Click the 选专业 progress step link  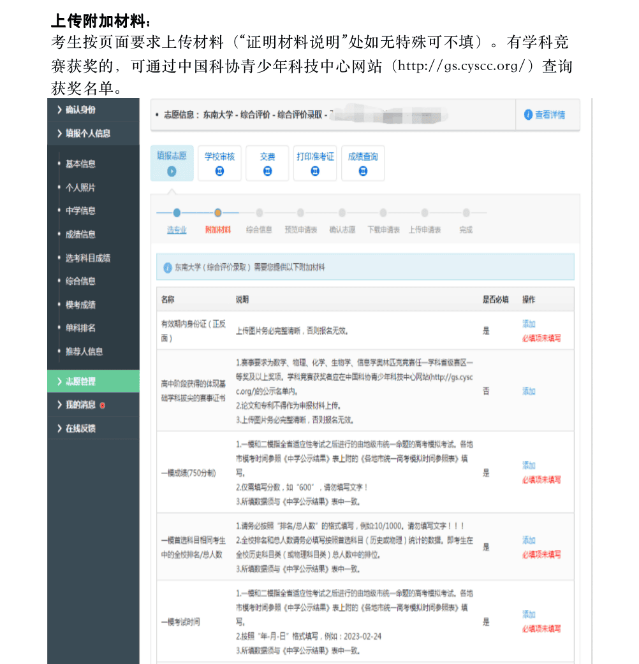click(x=177, y=229)
